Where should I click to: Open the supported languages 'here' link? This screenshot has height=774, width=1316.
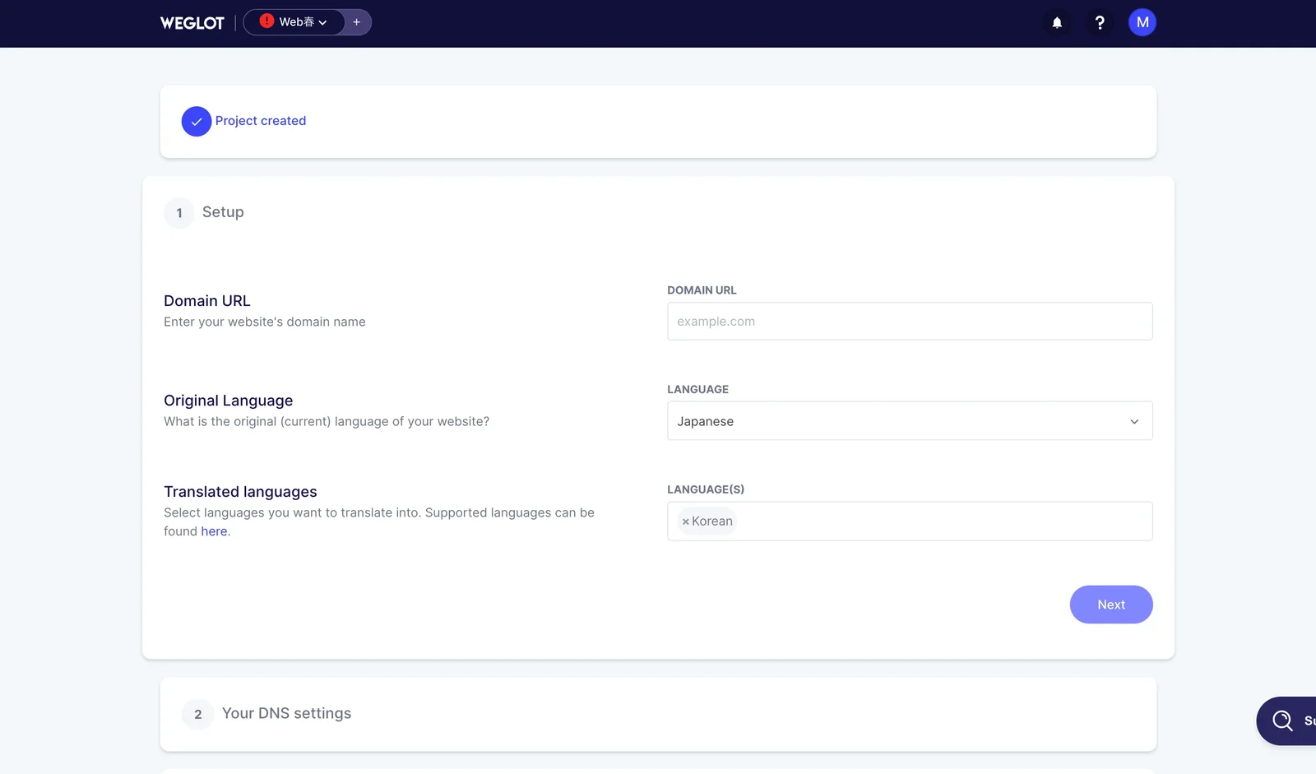(x=214, y=531)
